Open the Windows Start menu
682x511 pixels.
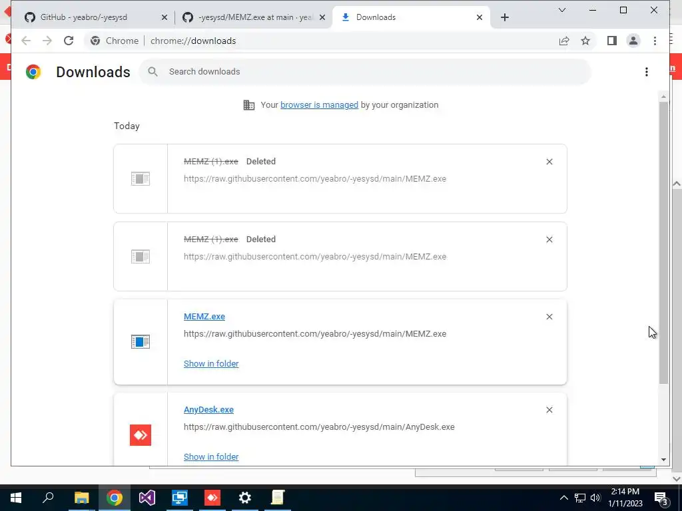point(16,498)
